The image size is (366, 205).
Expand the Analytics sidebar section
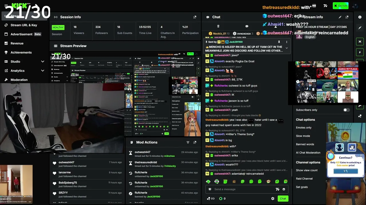pyautogui.click(x=43, y=71)
